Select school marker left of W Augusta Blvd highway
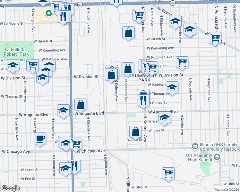 click(x=63, y=111)
